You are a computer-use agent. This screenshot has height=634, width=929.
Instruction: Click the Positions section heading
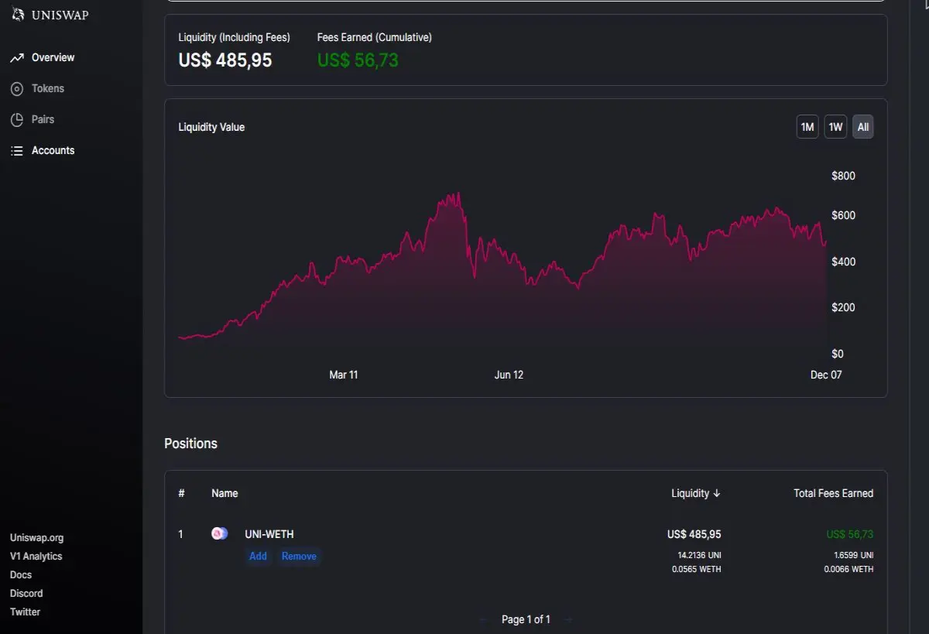(x=190, y=444)
